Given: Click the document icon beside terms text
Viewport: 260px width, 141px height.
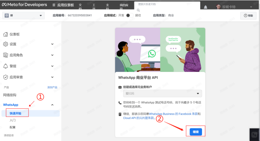Looking at the screenshot, I should (x=120, y=114).
